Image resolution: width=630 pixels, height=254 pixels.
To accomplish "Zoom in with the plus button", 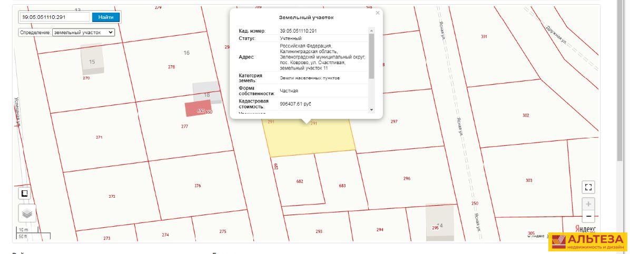I will 588,204.
